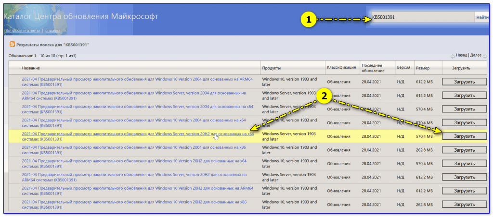The height and width of the screenshot is (217, 493).
Task: Click Загрузить for Windows 10 20H2 x86 last row
Action: tap(464, 205)
